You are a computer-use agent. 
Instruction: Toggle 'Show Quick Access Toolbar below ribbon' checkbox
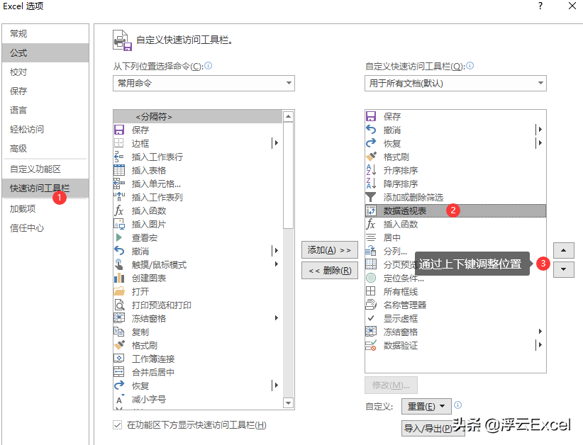[x=118, y=425]
